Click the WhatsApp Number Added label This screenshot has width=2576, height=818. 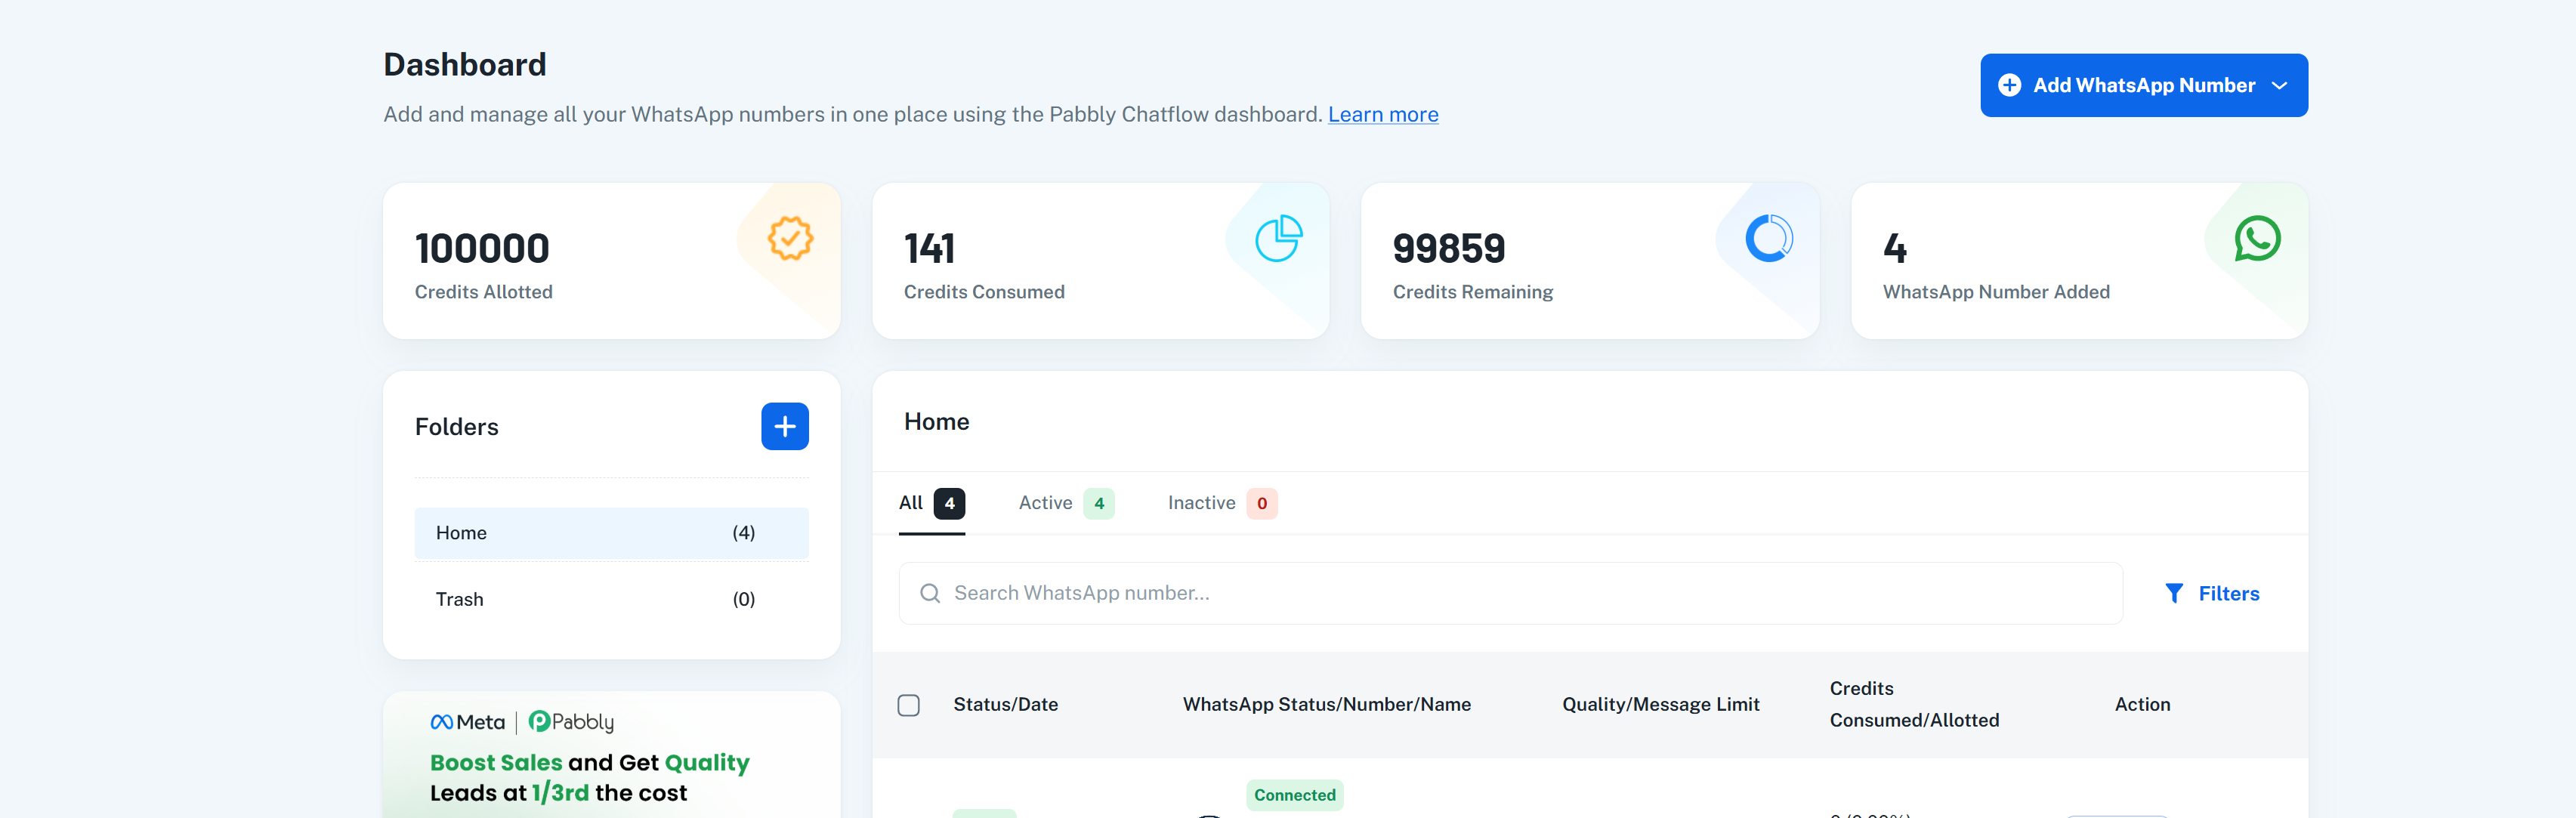click(1996, 292)
